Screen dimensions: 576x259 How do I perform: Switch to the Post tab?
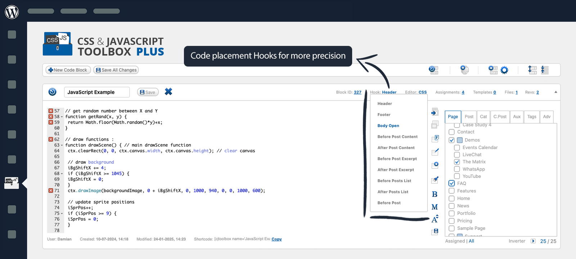469,117
